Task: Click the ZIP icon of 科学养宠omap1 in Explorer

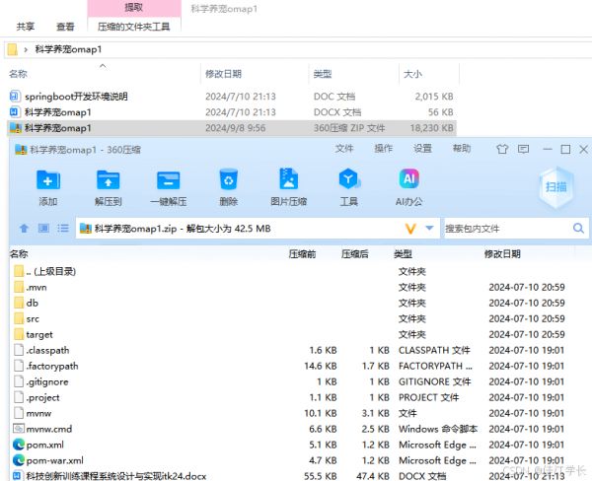Action: (x=15, y=128)
